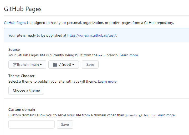Image resolution: width=189 pixels, height=135 pixels.
Task: Open https://junesim.github.io/test/ site link
Action: click(91, 35)
